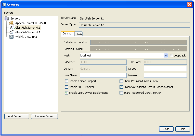Click the Target input field
Viewport: 195px width, 136px height.
click(165, 69)
